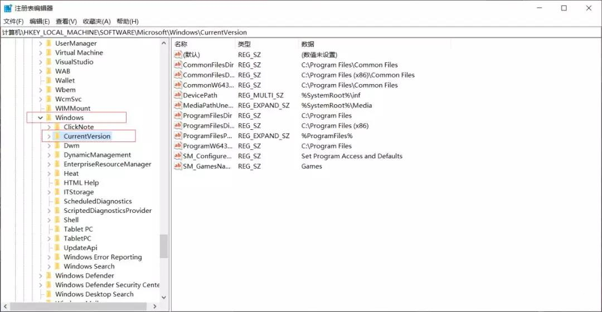The width and height of the screenshot is (602, 312).
Task: Select the Windows Search key
Action: tap(89, 266)
